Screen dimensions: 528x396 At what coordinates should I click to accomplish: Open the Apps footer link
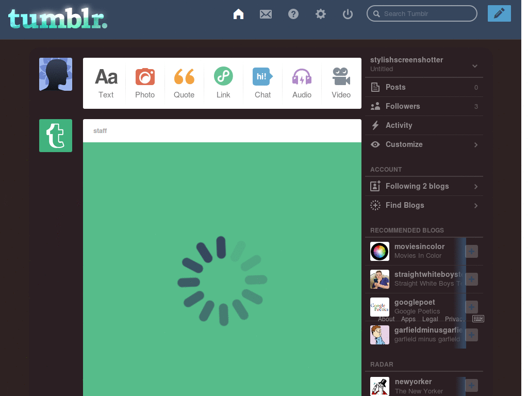[x=408, y=319]
